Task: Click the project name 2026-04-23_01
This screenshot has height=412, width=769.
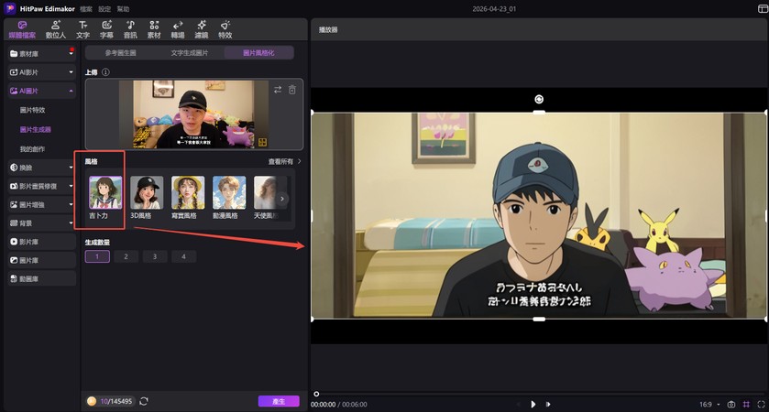Action: [494, 9]
